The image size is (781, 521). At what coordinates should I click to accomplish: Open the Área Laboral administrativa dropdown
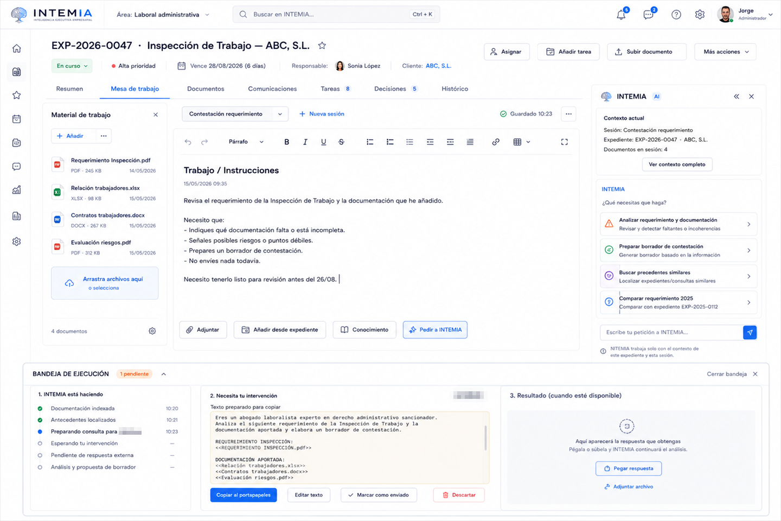(163, 15)
